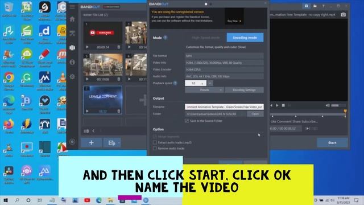The width and height of the screenshot is (364, 205).
Task: Enable Extract audio tracks (.mp3)
Action: click(155, 142)
